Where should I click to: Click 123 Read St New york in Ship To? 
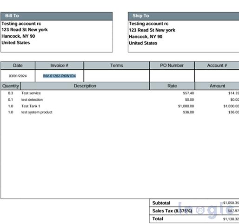coord(152,30)
